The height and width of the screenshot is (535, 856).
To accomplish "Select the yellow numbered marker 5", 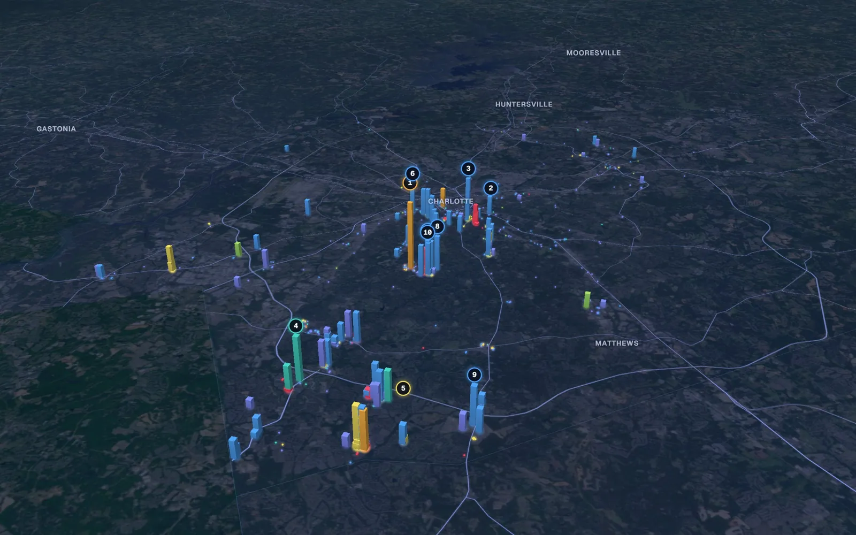I will pos(403,388).
